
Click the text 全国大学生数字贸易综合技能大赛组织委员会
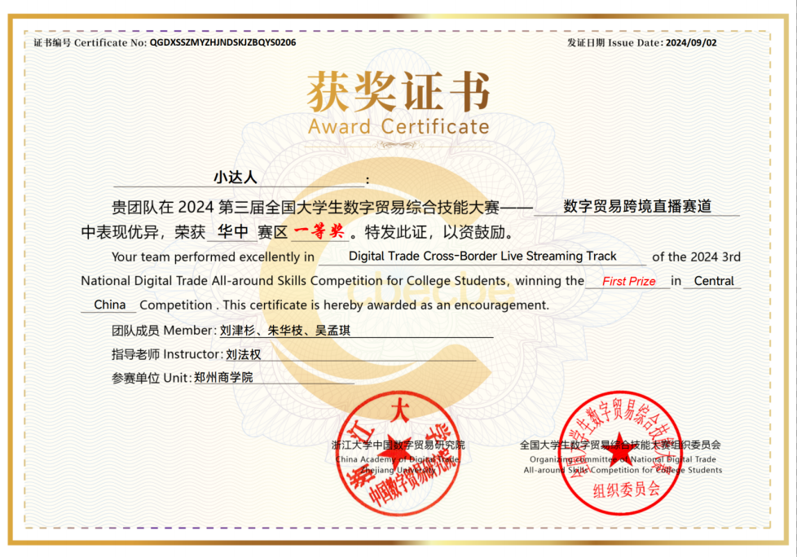pos(620,445)
